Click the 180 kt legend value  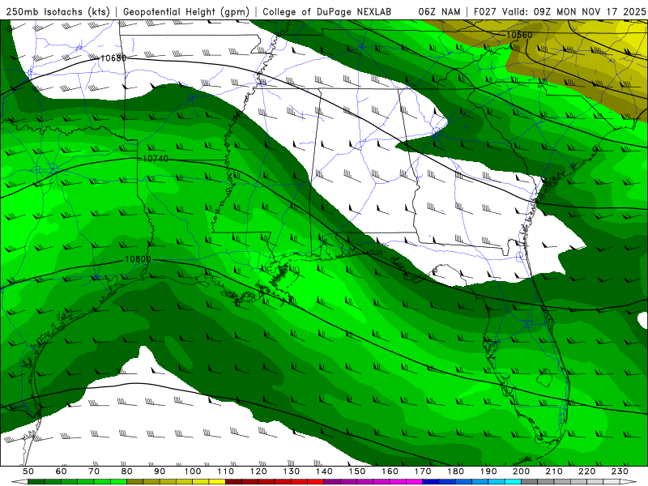[x=455, y=471]
